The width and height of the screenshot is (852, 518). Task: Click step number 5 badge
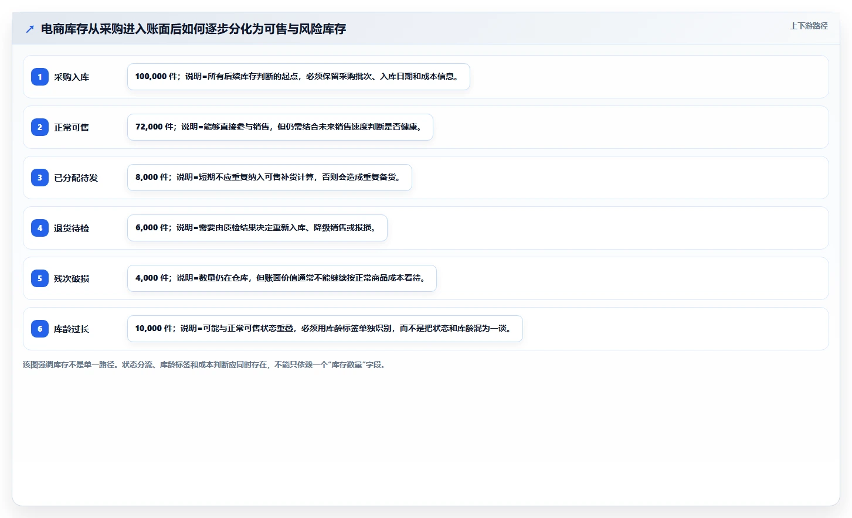click(x=40, y=278)
